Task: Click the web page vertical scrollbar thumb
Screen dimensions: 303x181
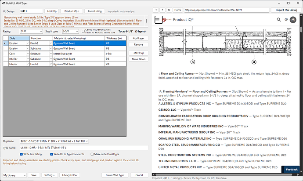Action: 301,29
